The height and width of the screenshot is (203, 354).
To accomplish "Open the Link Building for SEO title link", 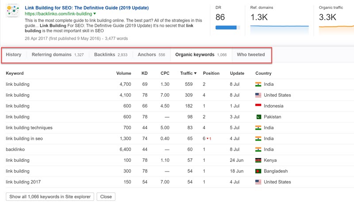I will click(x=87, y=8).
